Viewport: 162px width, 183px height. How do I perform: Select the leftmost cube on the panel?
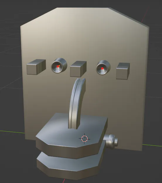(x=36, y=67)
